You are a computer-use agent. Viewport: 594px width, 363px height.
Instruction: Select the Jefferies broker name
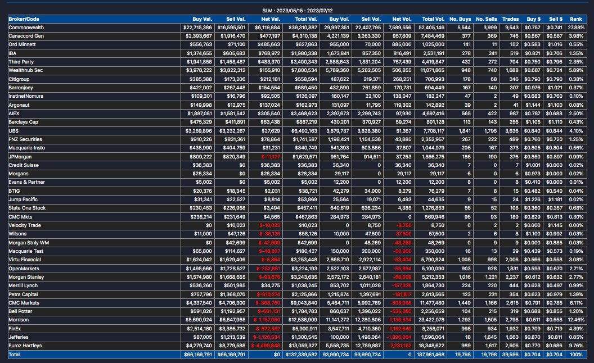19,337
